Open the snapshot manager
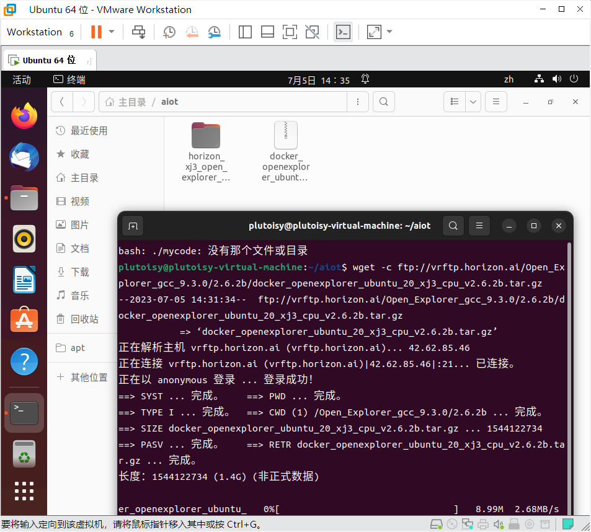This screenshot has height=532, width=591. click(x=215, y=32)
